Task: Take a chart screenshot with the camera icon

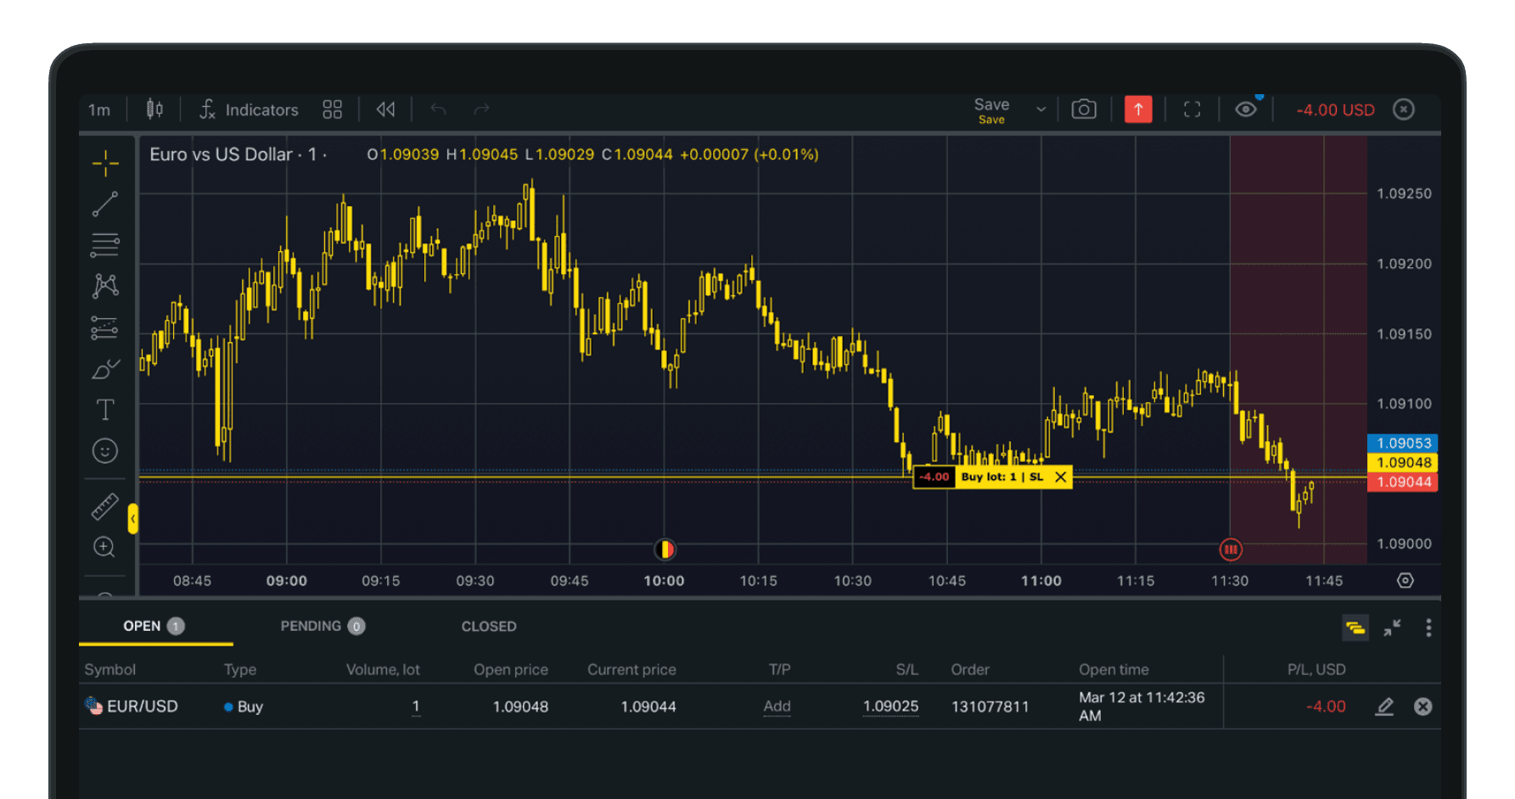Action: pos(1084,109)
